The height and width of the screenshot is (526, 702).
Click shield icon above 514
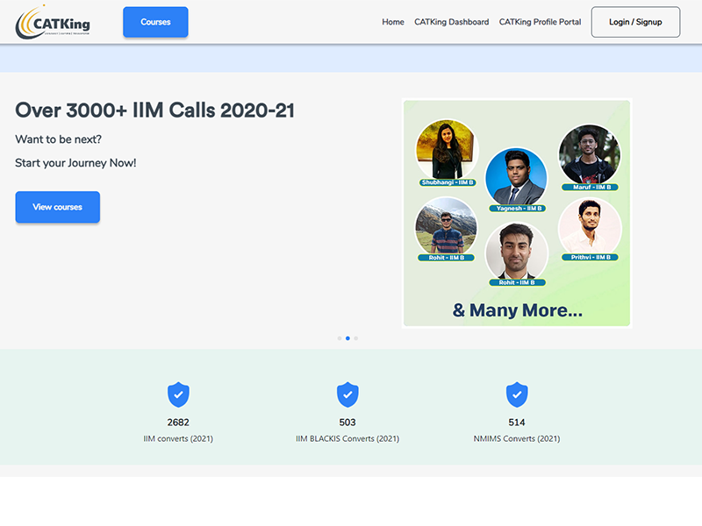tap(517, 394)
